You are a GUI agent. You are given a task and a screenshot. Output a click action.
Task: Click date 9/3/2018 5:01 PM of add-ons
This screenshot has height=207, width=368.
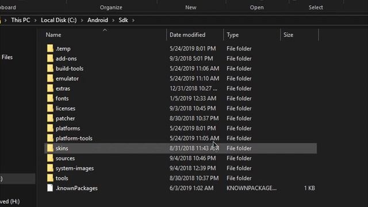click(191, 59)
